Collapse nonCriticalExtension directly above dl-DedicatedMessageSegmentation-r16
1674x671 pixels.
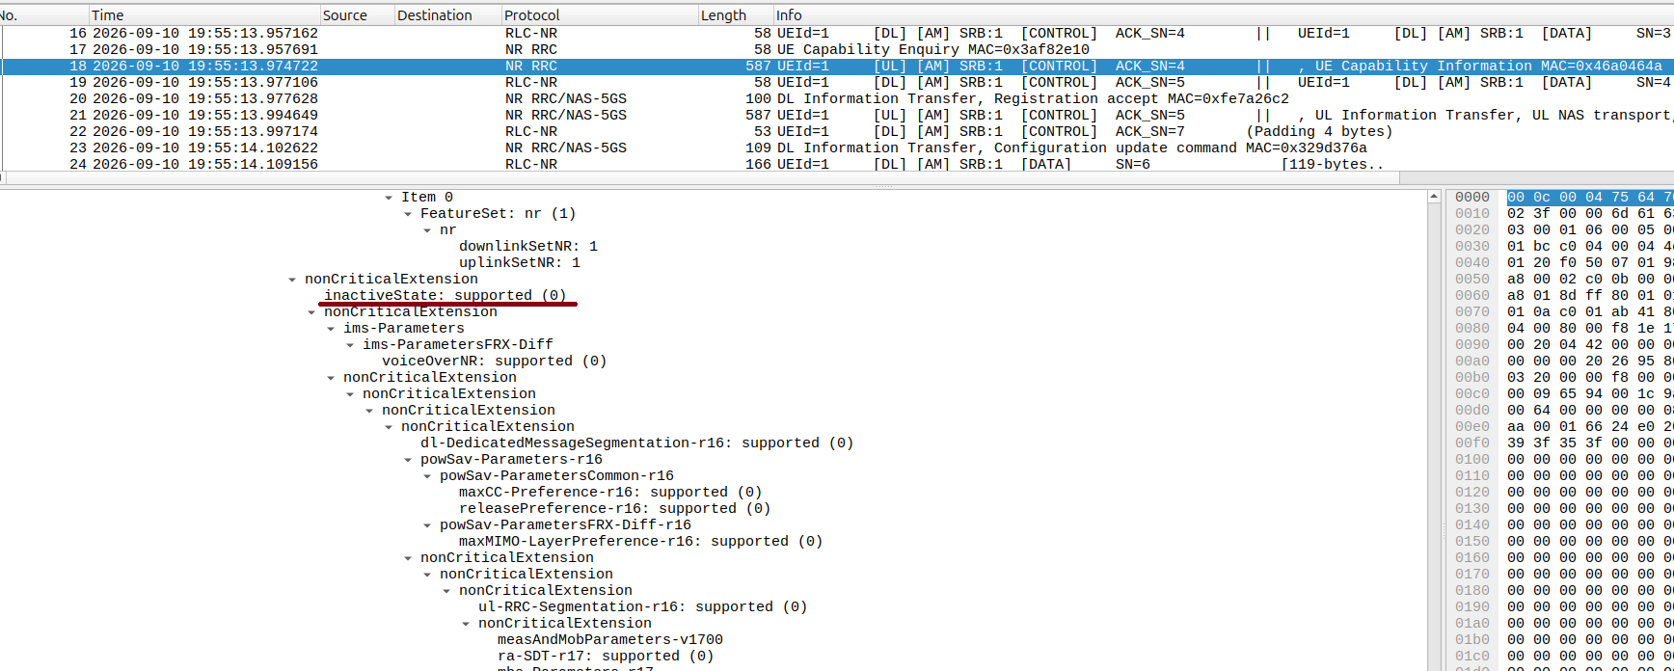coord(389,427)
